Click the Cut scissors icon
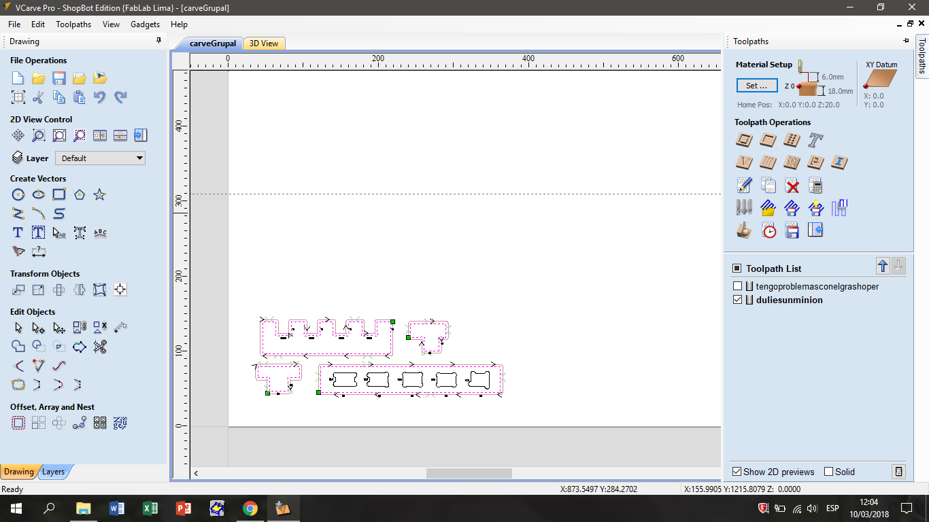The width and height of the screenshot is (929, 522). 39,97
